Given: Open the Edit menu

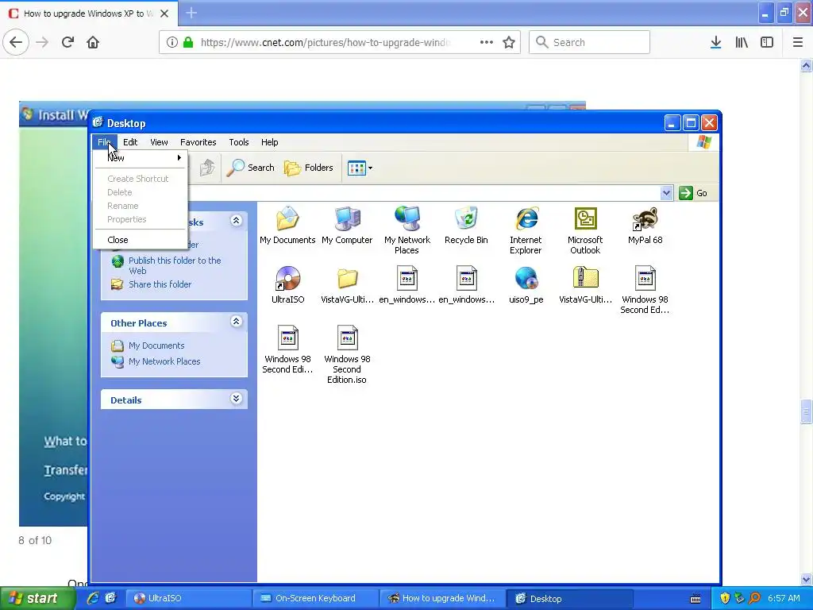Looking at the screenshot, I should click(x=130, y=142).
